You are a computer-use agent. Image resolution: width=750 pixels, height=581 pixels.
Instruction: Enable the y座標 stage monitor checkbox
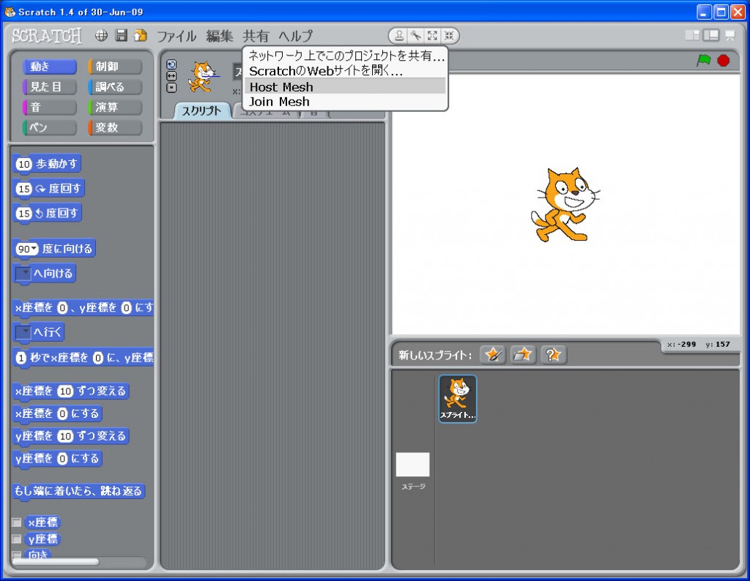pyautogui.click(x=17, y=539)
